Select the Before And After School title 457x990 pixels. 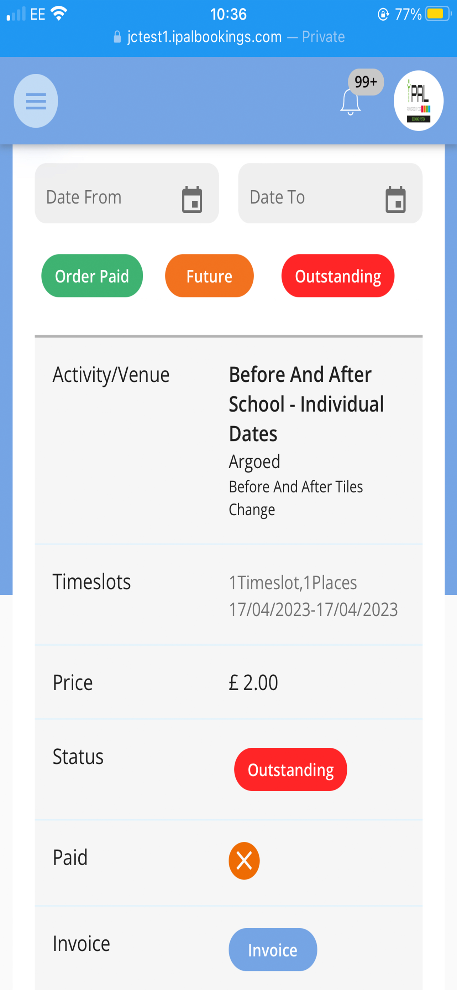tap(306, 404)
